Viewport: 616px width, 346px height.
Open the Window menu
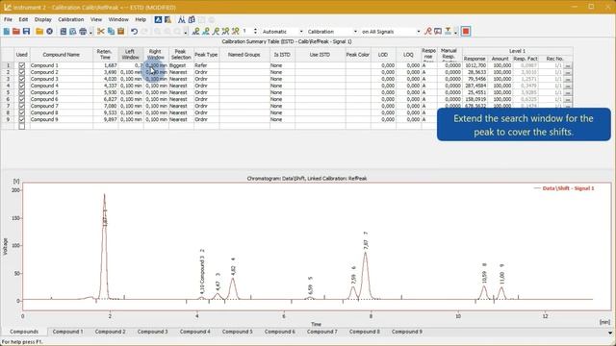click(118, 19)
